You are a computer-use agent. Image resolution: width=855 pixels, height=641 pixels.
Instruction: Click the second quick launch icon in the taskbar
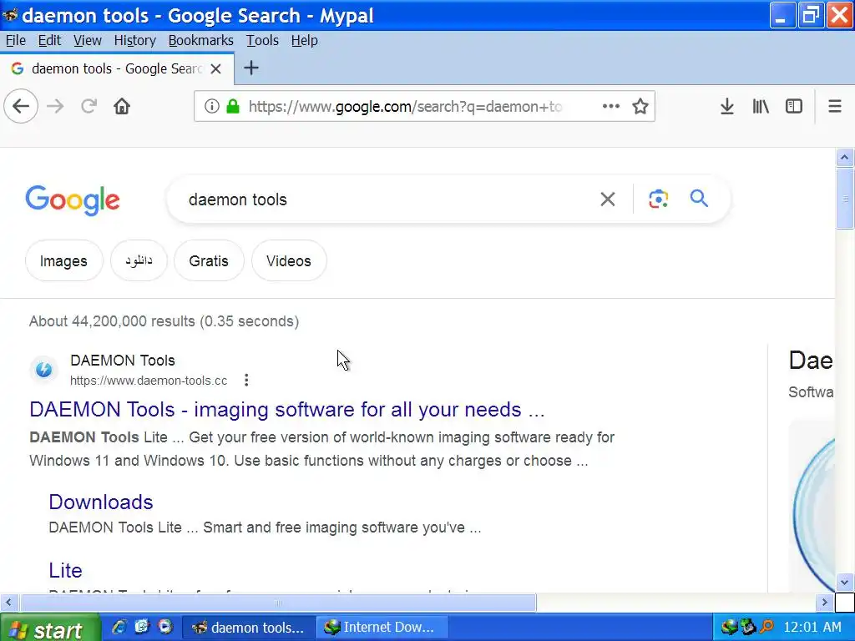(142, 627)
